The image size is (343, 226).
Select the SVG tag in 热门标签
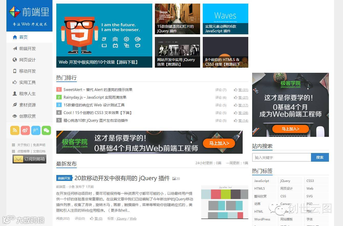coord(316,196)
